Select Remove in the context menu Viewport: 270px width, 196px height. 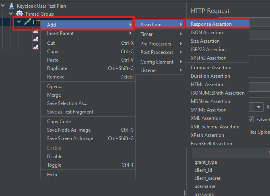coord(88,76)
